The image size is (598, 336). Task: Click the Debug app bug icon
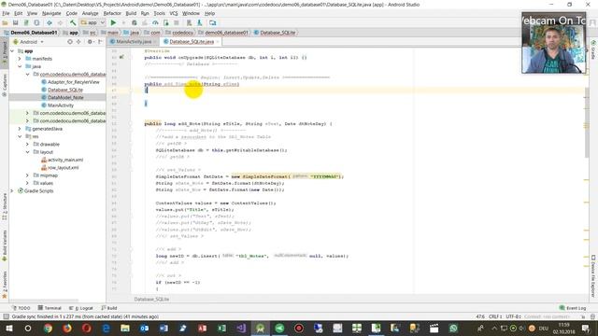coord(135,22)
